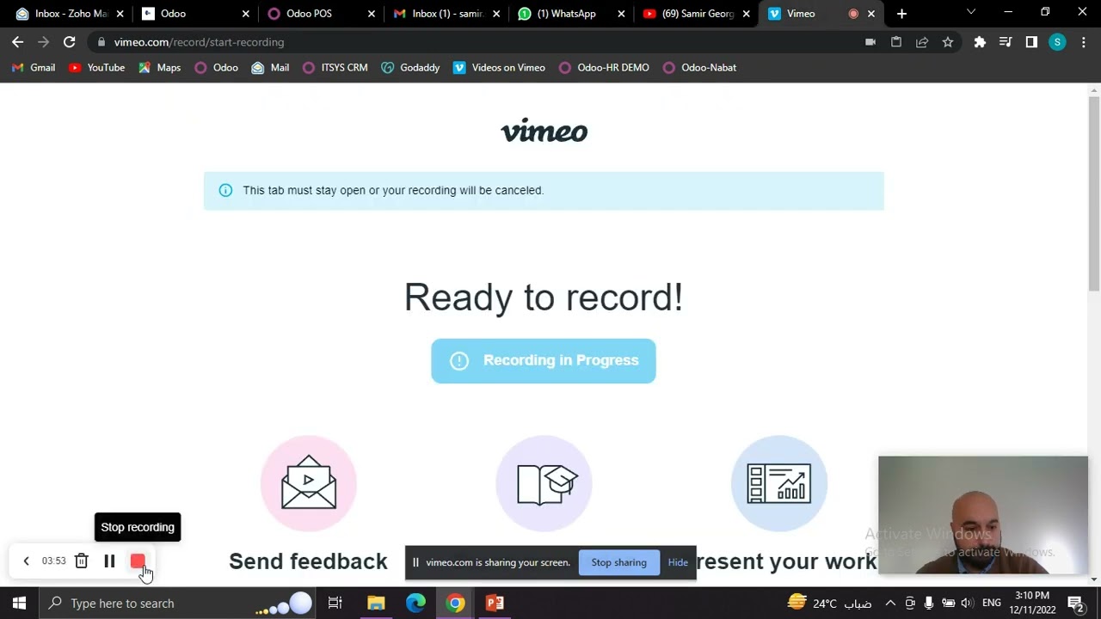
Task: Click the camera indicator in the address bar
Action: point(870,41)
